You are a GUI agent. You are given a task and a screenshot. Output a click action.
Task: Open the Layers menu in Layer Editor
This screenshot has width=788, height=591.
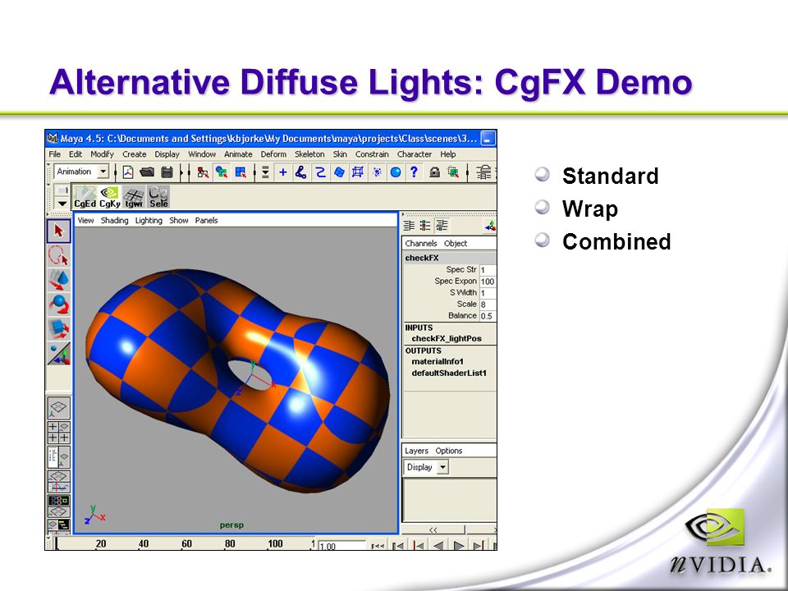tap(417, 451)
